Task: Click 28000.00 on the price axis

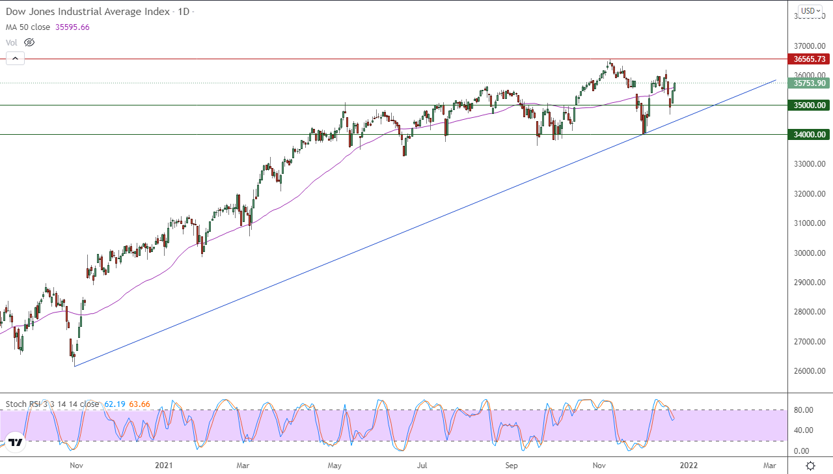Action: coord(810,312)
